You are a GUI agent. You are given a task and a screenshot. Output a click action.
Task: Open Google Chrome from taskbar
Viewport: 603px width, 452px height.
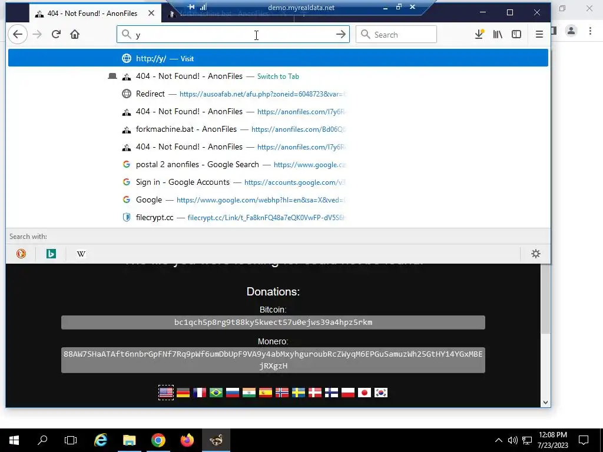[x=158, y=440]
